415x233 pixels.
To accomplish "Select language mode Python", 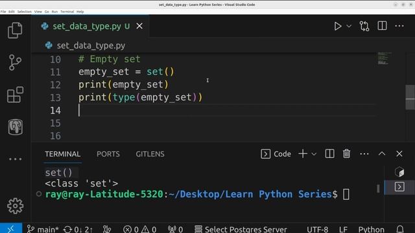I will point(371,229).
